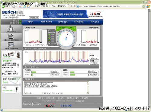Click the status bar page icon at bottom left
This screenshot has height=112, width=151.
coord(2,110)
